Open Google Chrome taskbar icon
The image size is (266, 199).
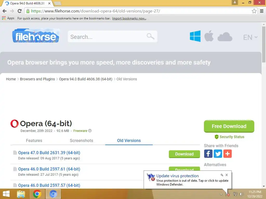(x=37, y=194)
